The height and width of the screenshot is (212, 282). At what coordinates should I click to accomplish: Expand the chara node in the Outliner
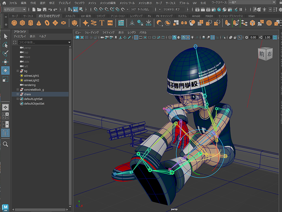click(x=18, y=94)
